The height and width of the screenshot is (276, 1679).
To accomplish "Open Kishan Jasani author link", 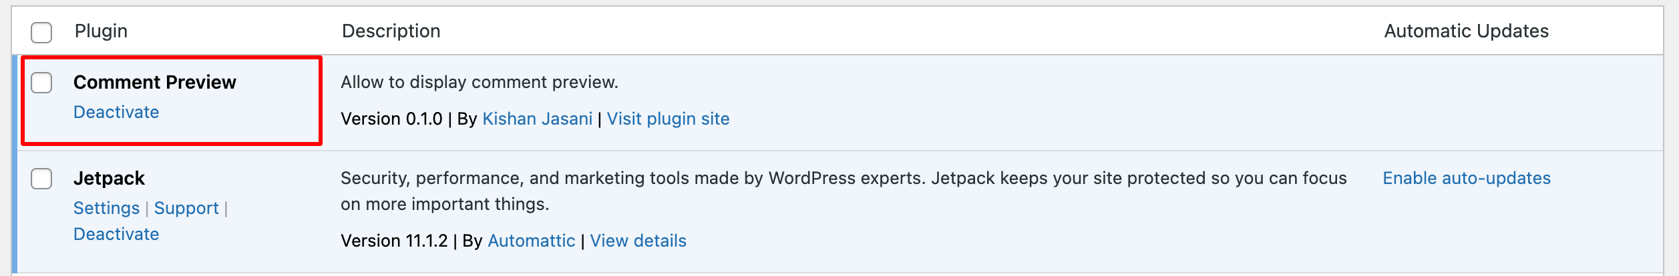I will [537, 119].
